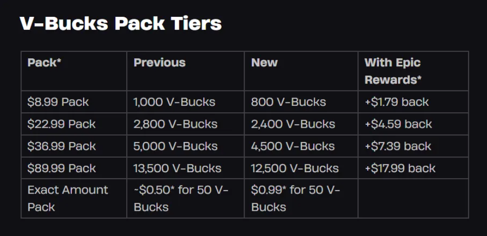This screenshot has height=236, width=487.
Task: Click the +$17.99 back cell
Action: pyautogui.click(x=413, y=168)
